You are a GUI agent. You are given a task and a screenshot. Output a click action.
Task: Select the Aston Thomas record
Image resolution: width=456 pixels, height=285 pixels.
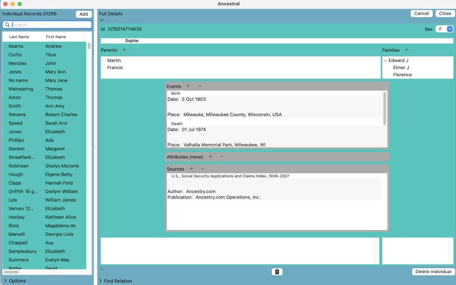pos(45,97)
